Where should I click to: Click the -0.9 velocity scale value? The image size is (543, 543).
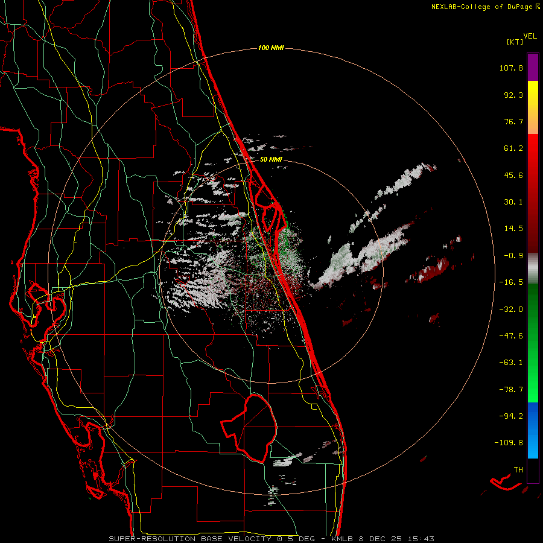point(513,256)
